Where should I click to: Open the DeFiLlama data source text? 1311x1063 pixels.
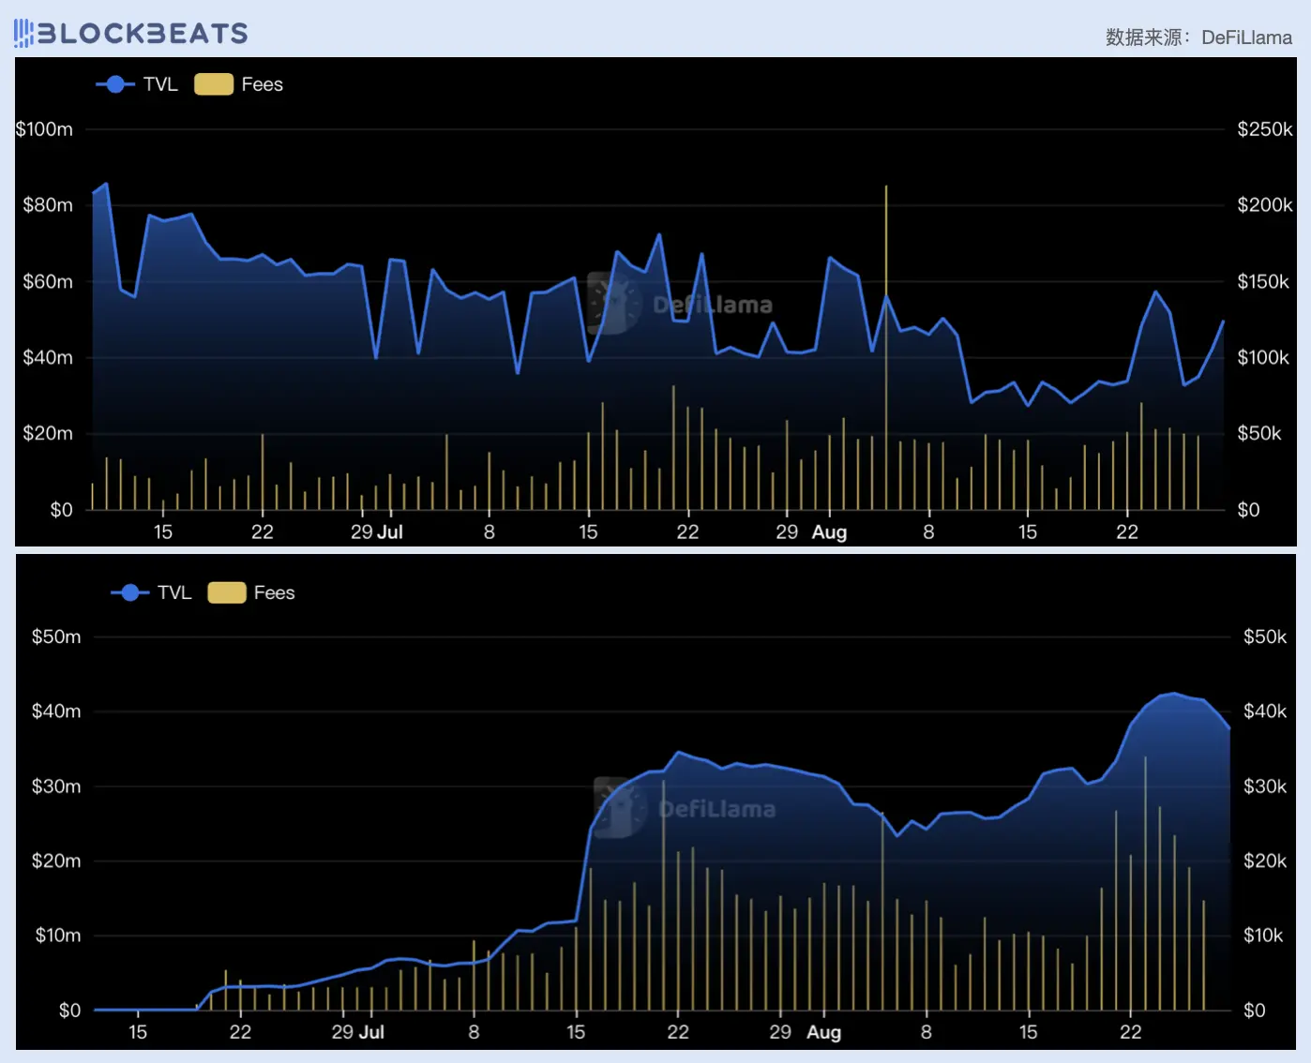click(x=1245, y=37)
